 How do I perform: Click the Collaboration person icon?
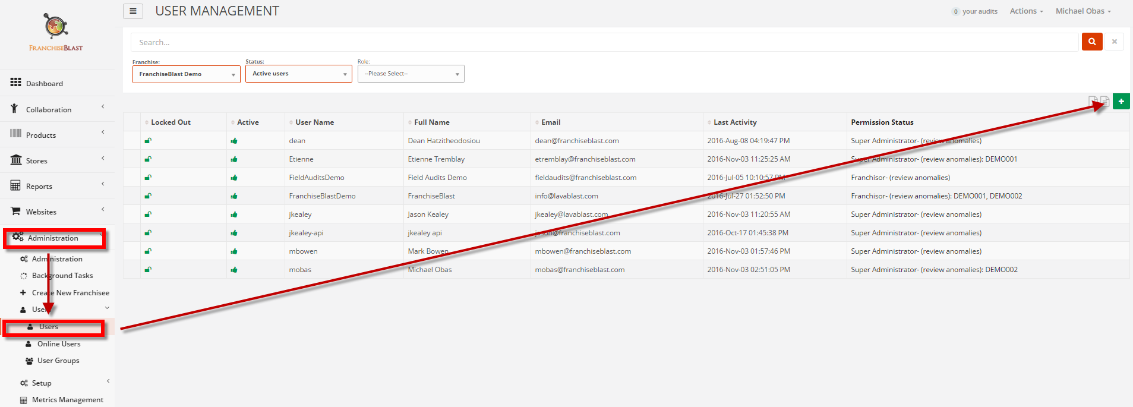[14, 109]
